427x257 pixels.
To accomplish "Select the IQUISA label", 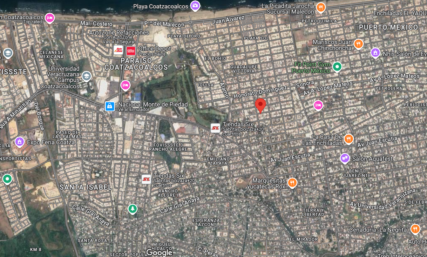I will 206,84.
